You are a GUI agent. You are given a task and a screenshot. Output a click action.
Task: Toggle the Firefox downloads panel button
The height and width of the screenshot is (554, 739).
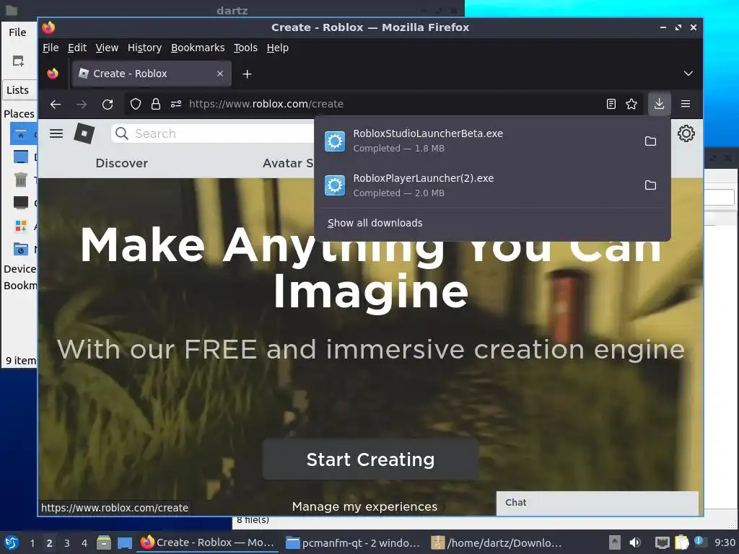(x=660, y=104)
